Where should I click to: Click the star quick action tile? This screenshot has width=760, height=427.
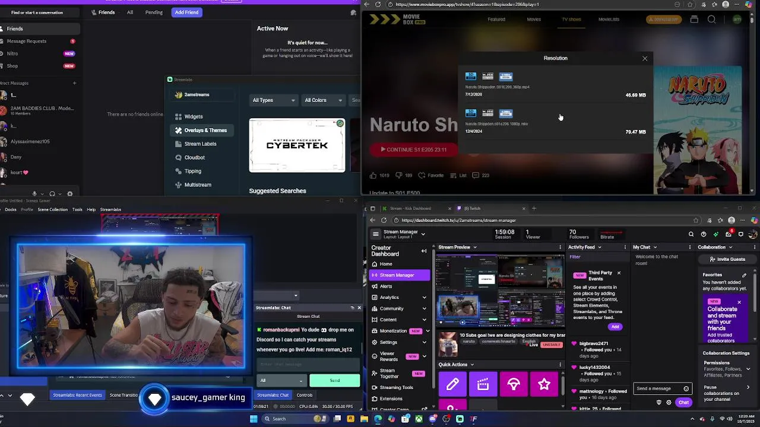pyautogui.click(x=544, y=385)
